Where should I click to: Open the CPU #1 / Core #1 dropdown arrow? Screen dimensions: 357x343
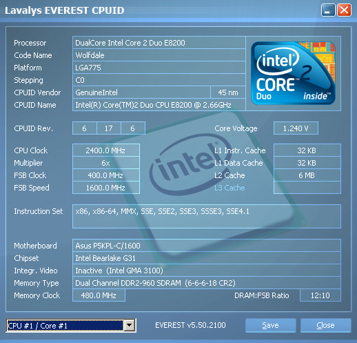129,325
